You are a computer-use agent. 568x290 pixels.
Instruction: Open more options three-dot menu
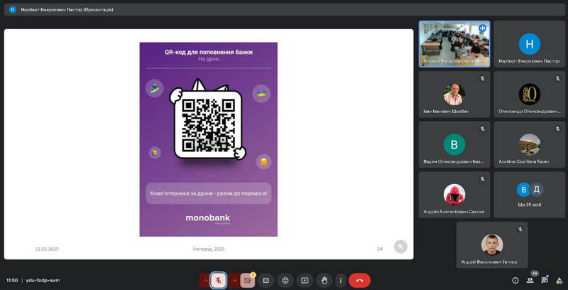pyautogui.click(x=340, y=280)
